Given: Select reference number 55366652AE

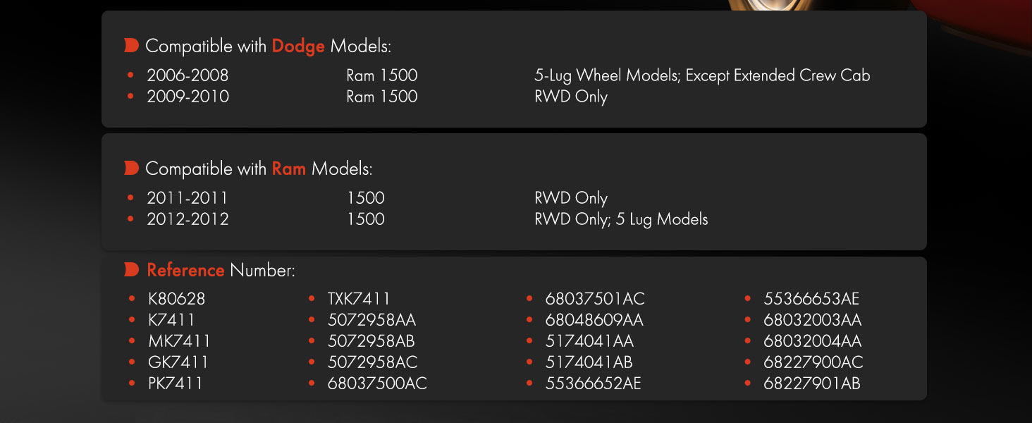Looking at the screenshot, I should [x=593, y=384].
